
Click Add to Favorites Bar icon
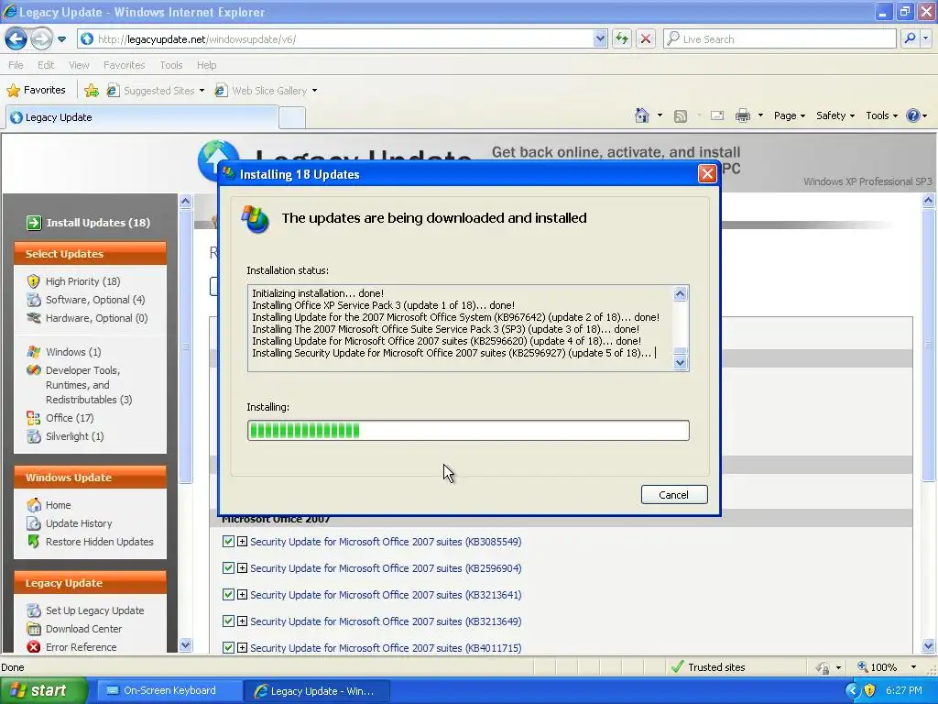click(x=92, y=91)
